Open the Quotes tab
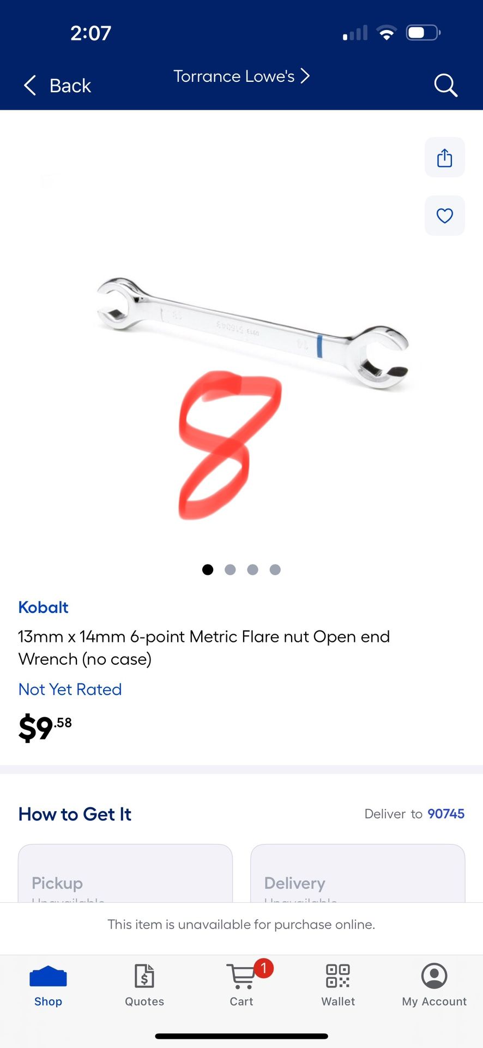This screenshot has width=483, height=1048. 144,984
